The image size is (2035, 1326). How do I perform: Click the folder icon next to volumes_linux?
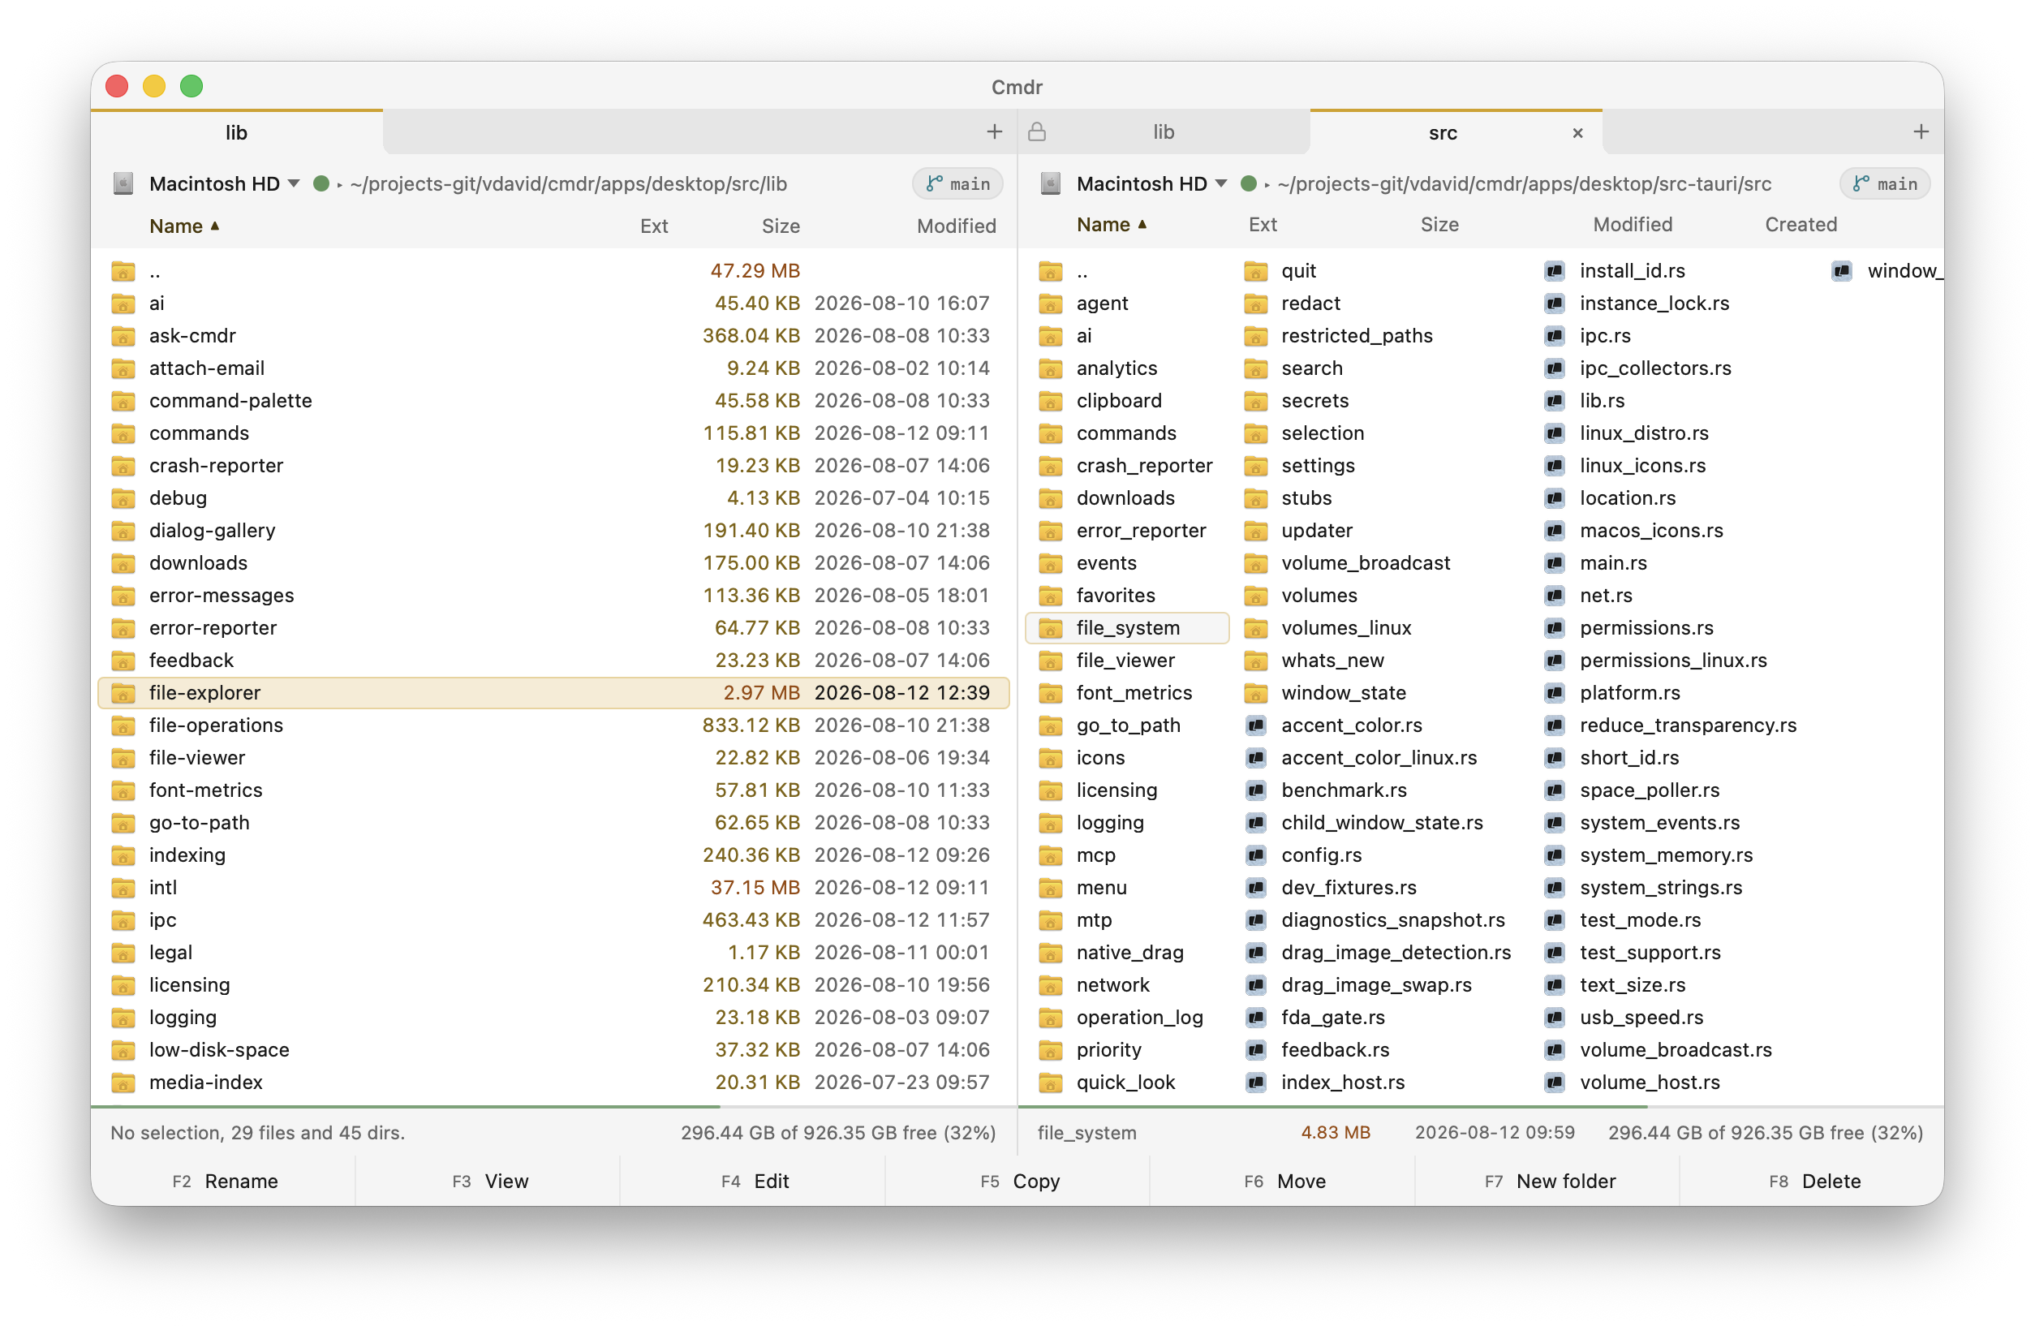tap(1254, 627)
